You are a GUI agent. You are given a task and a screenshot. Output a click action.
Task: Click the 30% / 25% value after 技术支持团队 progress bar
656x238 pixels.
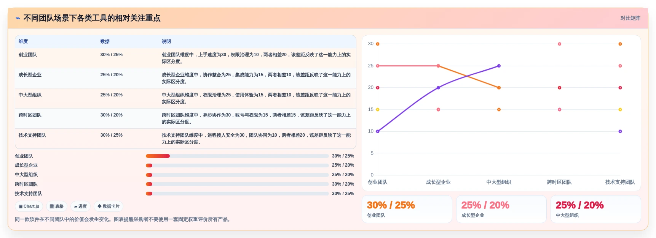tap(343, 194)
